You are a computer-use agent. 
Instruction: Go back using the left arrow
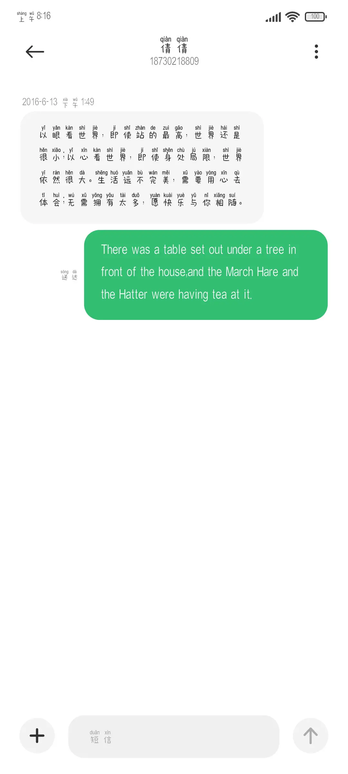[x=35, y=52]
